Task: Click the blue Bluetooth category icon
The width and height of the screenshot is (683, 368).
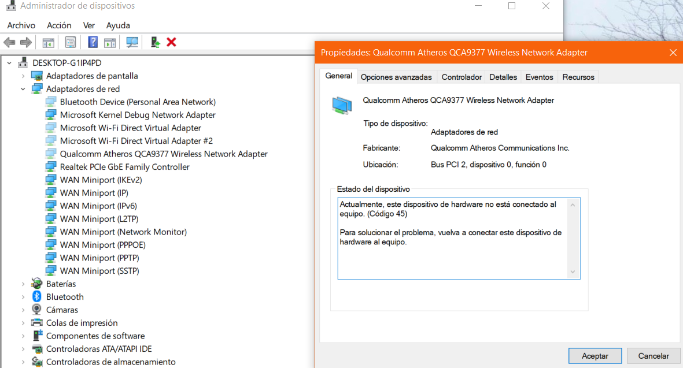Action: (37, 297)
